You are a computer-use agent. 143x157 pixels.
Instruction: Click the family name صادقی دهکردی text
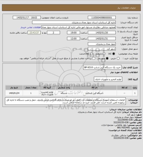pos(119,135)
